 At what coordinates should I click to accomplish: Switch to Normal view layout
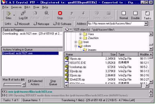(x=124, y=15)
